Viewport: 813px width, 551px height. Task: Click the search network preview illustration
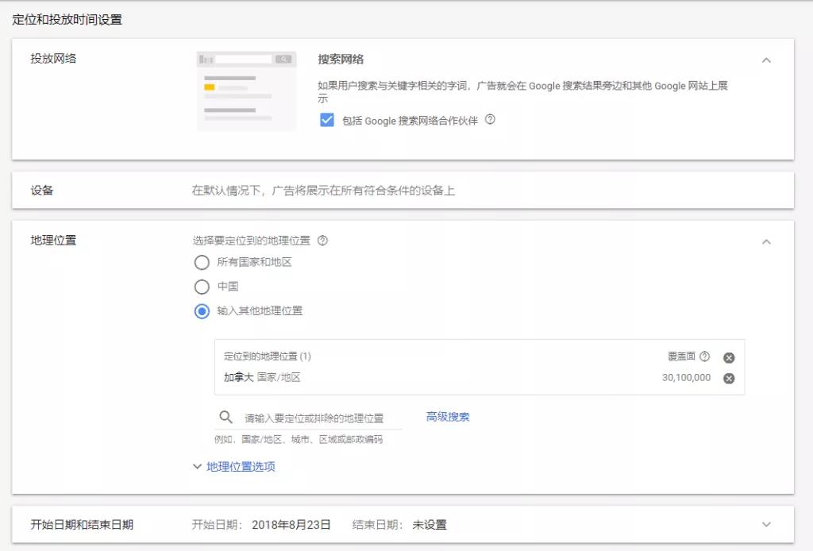tap(246, 89)
